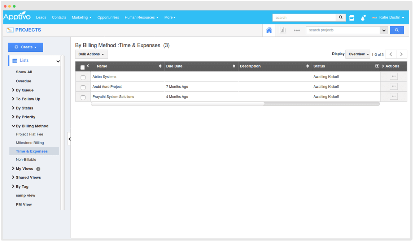Image resolution: width=415 pixels, height=242 pixels.
Task: Click the blue project search magnifier button
Action: click(x=397, y=30)
